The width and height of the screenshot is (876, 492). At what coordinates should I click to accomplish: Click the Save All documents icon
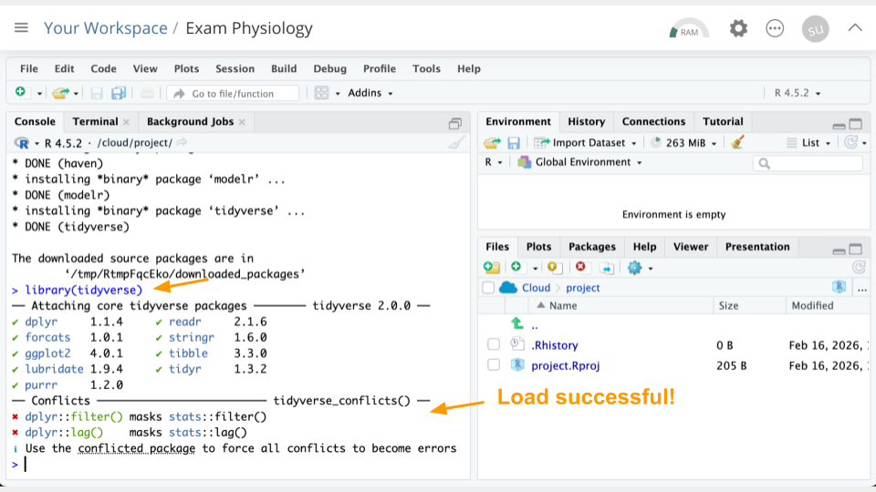[x=118, y=93]
